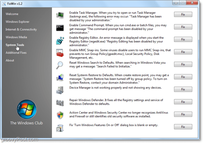Open the Welcome section
The image size is (203, 143).
point(12,14)
